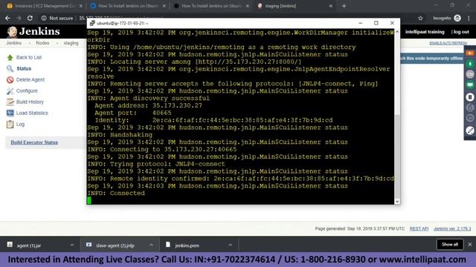
Task: Click the Jenkins logo icon
Action: coord(12,32)
